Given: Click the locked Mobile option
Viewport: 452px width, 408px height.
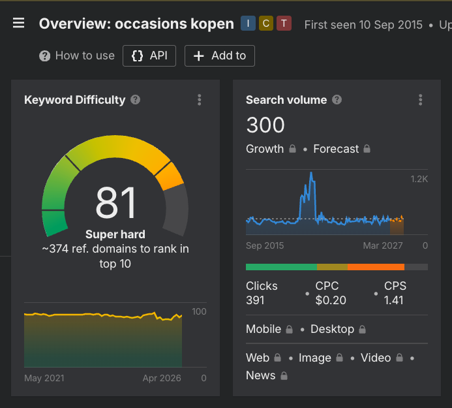Looking at the screenshot, I should [x=269, y=329].
